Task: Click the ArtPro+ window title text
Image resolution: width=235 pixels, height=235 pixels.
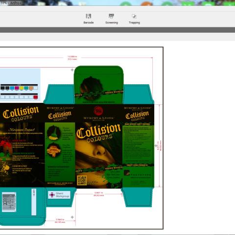Action: [x=16, y=3]
